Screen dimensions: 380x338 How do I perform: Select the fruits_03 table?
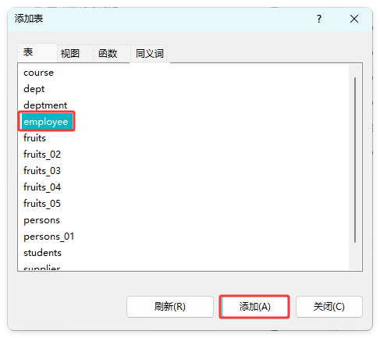click(x=42, y=171)
